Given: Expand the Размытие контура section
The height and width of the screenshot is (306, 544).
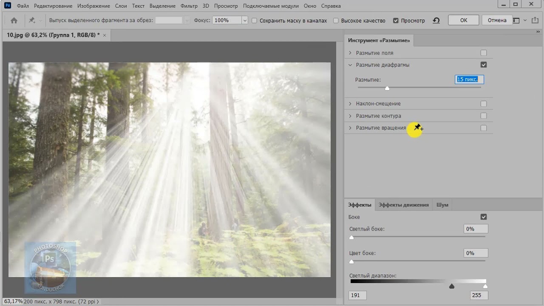Looking at the screenshot, I should [x=350, y=116].
